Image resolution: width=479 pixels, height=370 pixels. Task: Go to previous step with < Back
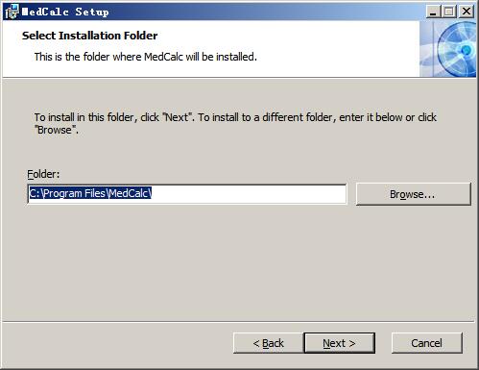pyautogui.click(x=268, y=343)
